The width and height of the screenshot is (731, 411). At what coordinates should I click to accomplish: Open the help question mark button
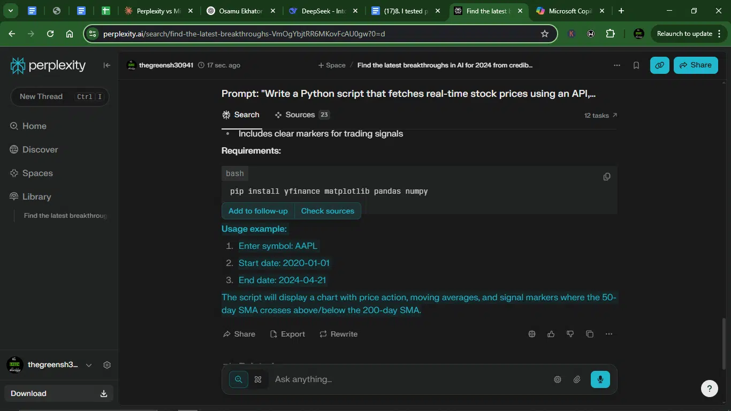coord(710,389)
